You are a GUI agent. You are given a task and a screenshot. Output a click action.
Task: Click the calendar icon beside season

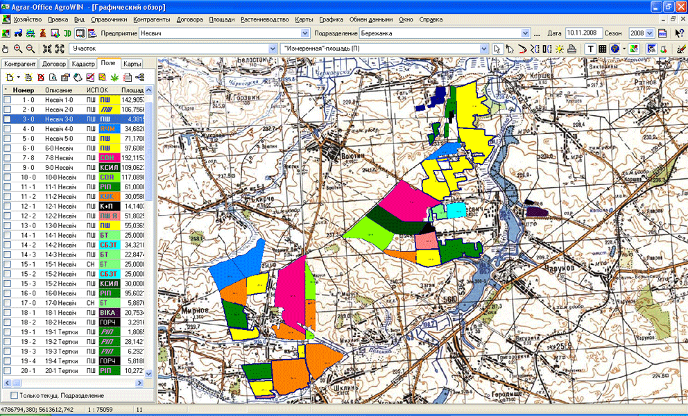tap(662, 33)
